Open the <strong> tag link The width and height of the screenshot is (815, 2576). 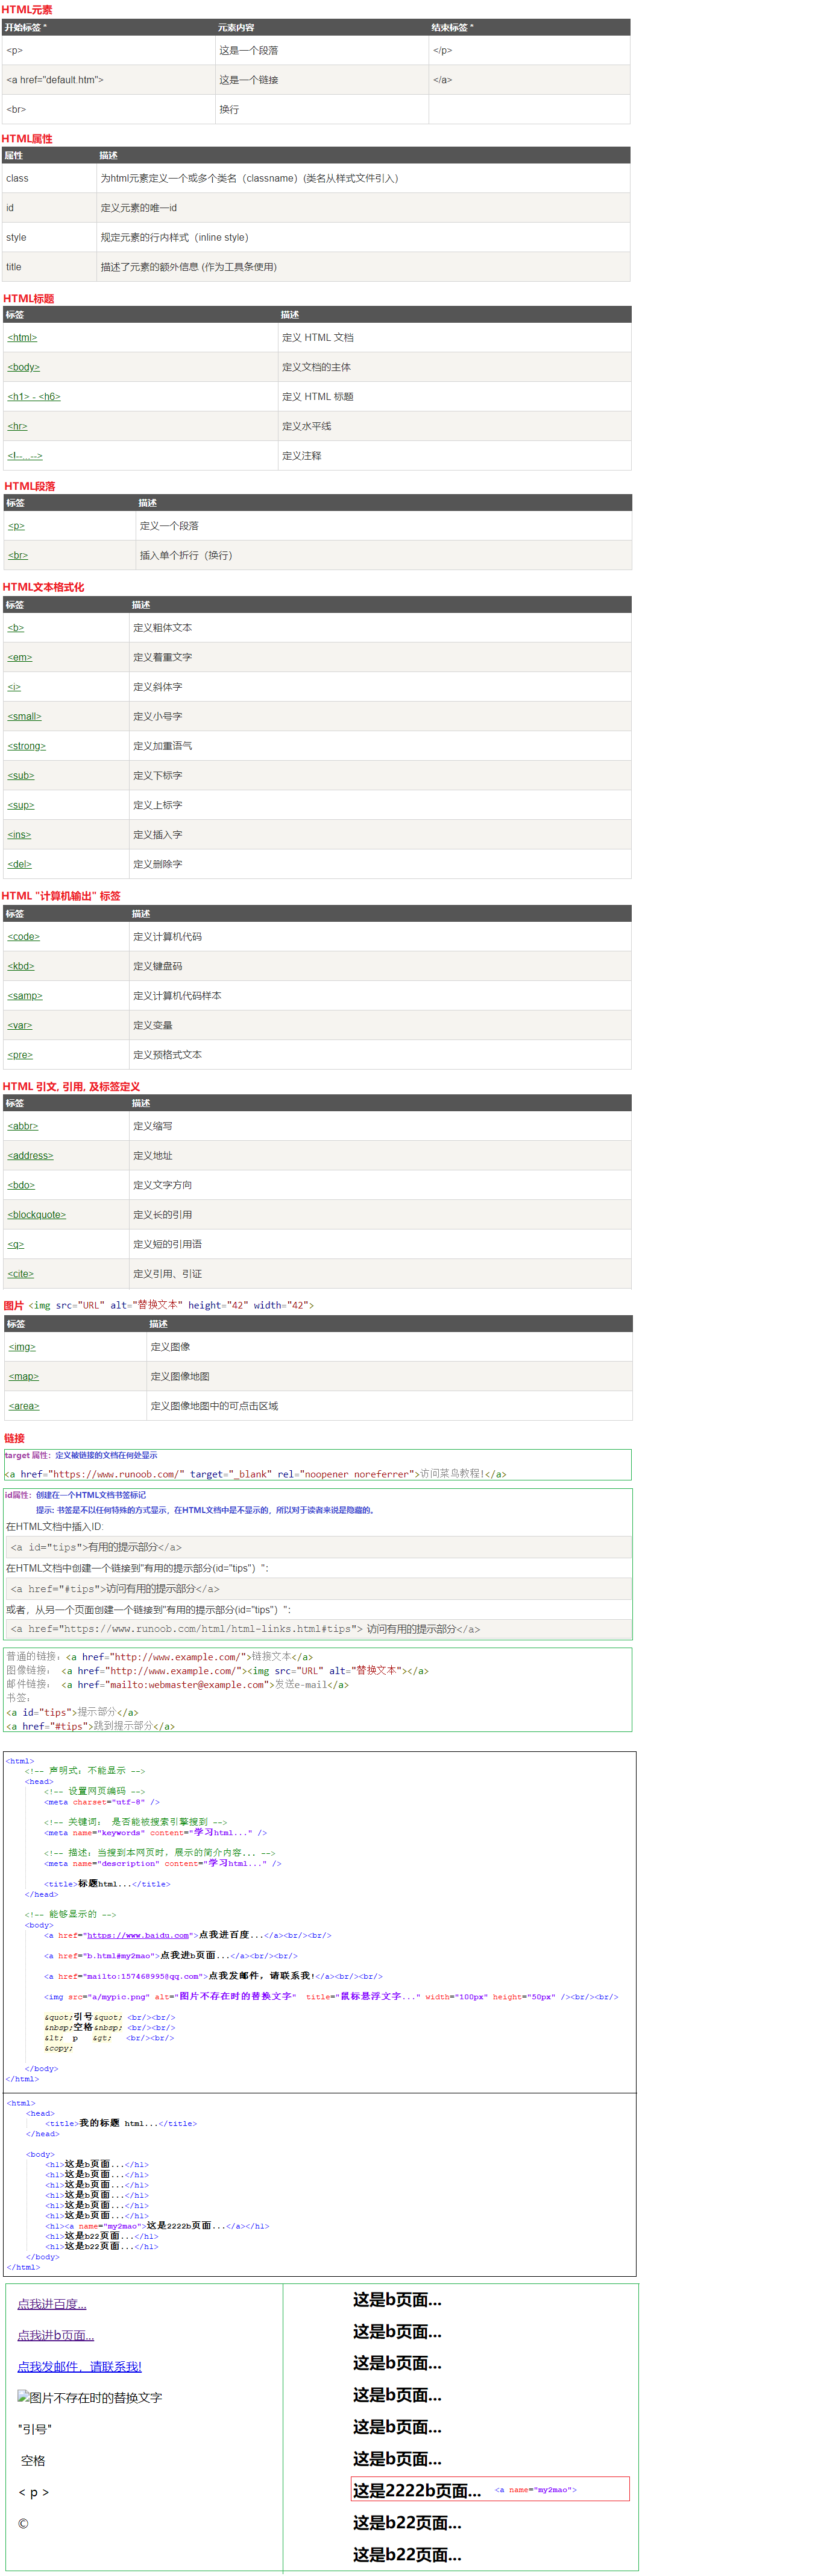click(27, 746)
